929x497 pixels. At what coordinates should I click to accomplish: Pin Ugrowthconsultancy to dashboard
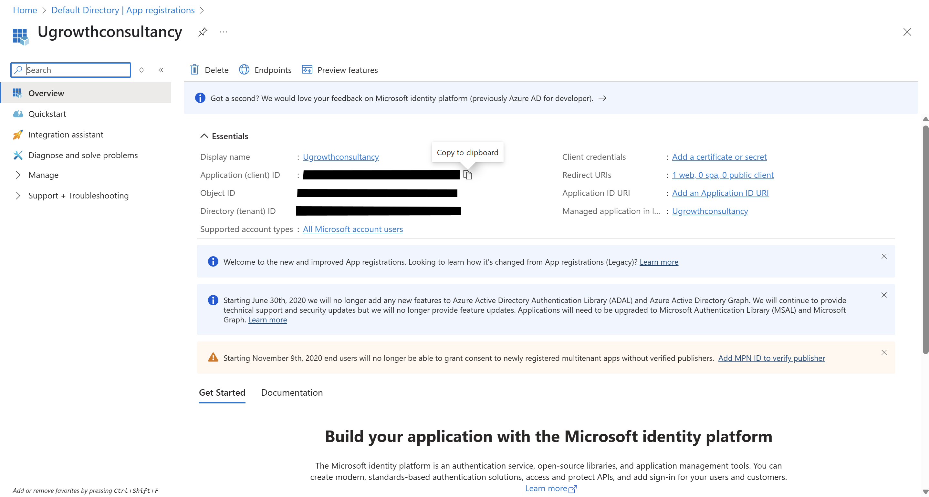pyautogui.click(x=202, y=32)
